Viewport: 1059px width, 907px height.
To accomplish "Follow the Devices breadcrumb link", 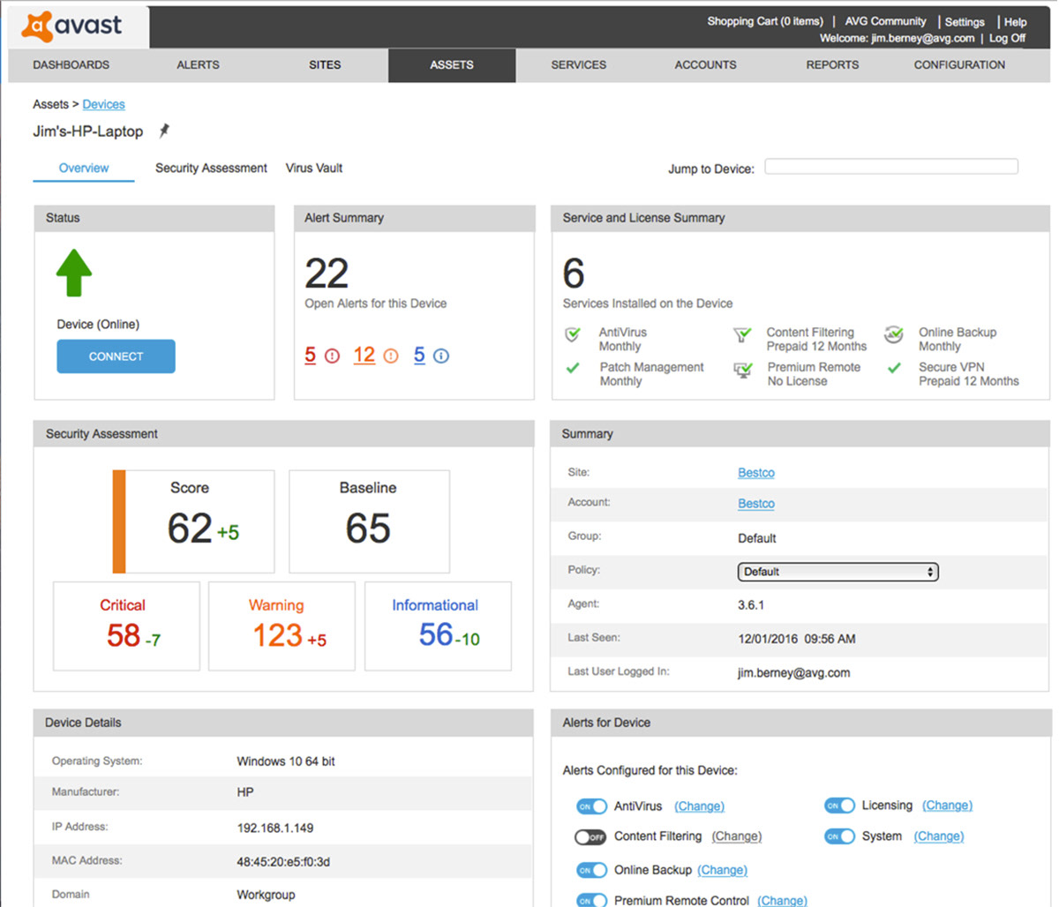I will click(104, 104).
